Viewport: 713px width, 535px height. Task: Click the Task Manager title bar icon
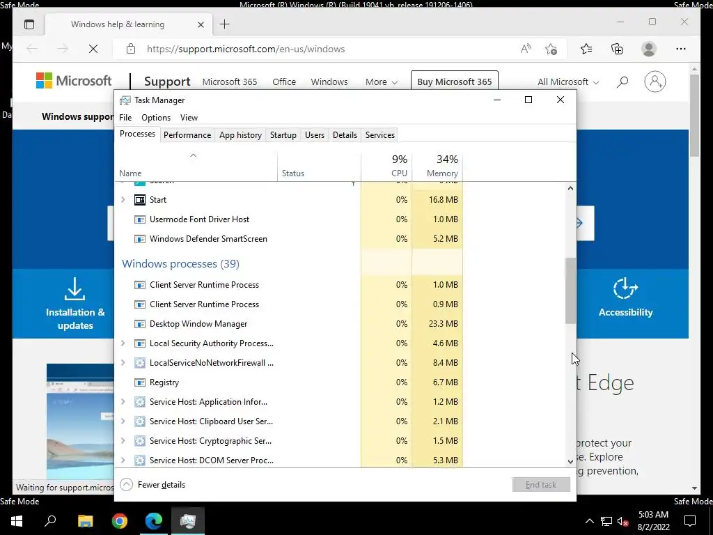coord(125,100)
